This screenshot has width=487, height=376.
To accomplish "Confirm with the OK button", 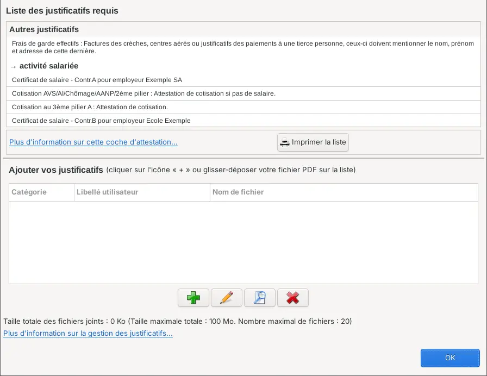I will coord(450,358).
